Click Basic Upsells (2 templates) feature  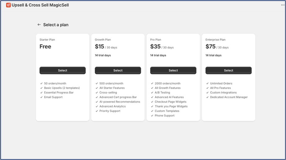(62, 88)
